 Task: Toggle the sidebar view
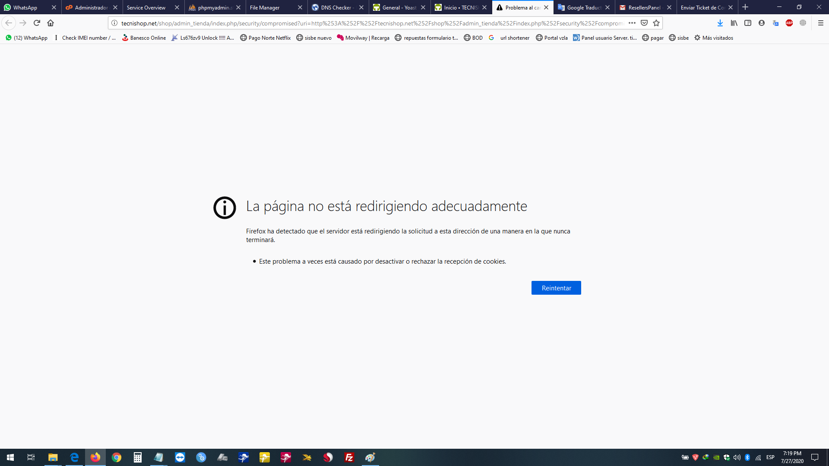(748, 23)
